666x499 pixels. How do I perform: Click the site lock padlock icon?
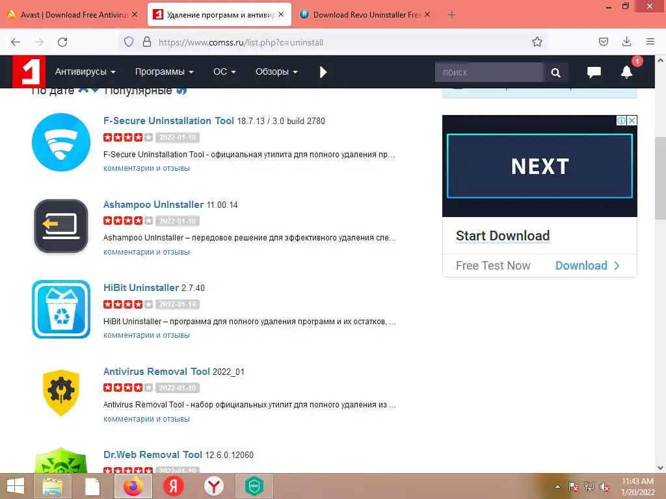(x=147, y=42)
